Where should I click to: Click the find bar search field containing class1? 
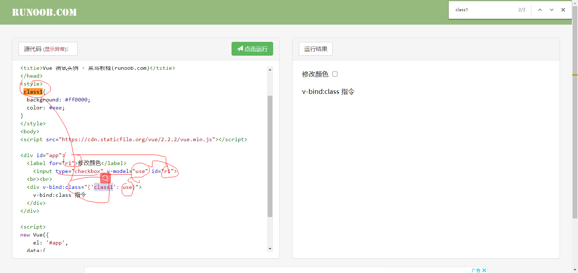pos(484,10)
